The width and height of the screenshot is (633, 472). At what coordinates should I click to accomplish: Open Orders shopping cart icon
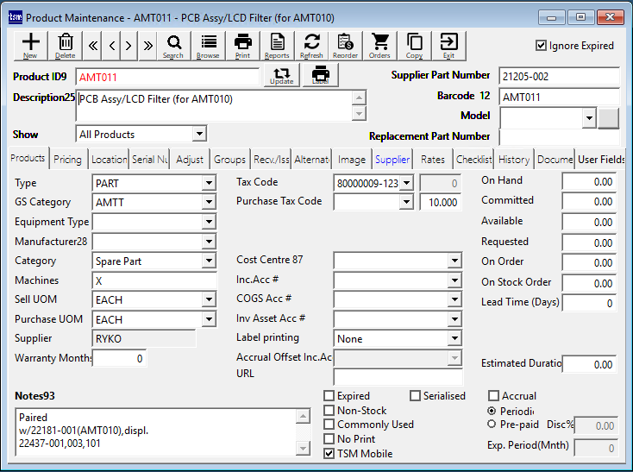[379, 45]
